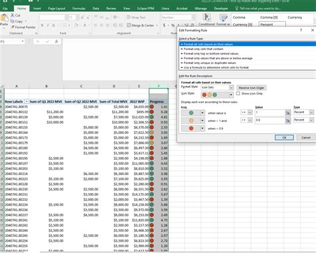Toggle Italic formatting
Viewport: 316px width, 253px height.
pyautogui.click(x=48, y=25)
